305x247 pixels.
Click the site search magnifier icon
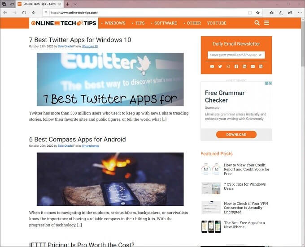pos(257,23)
